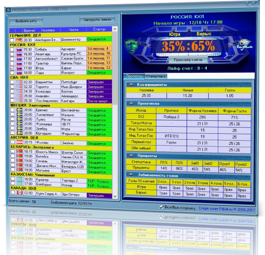
Task: Click the USA flag for Колорадо match
Action: (x=19, y=91)
